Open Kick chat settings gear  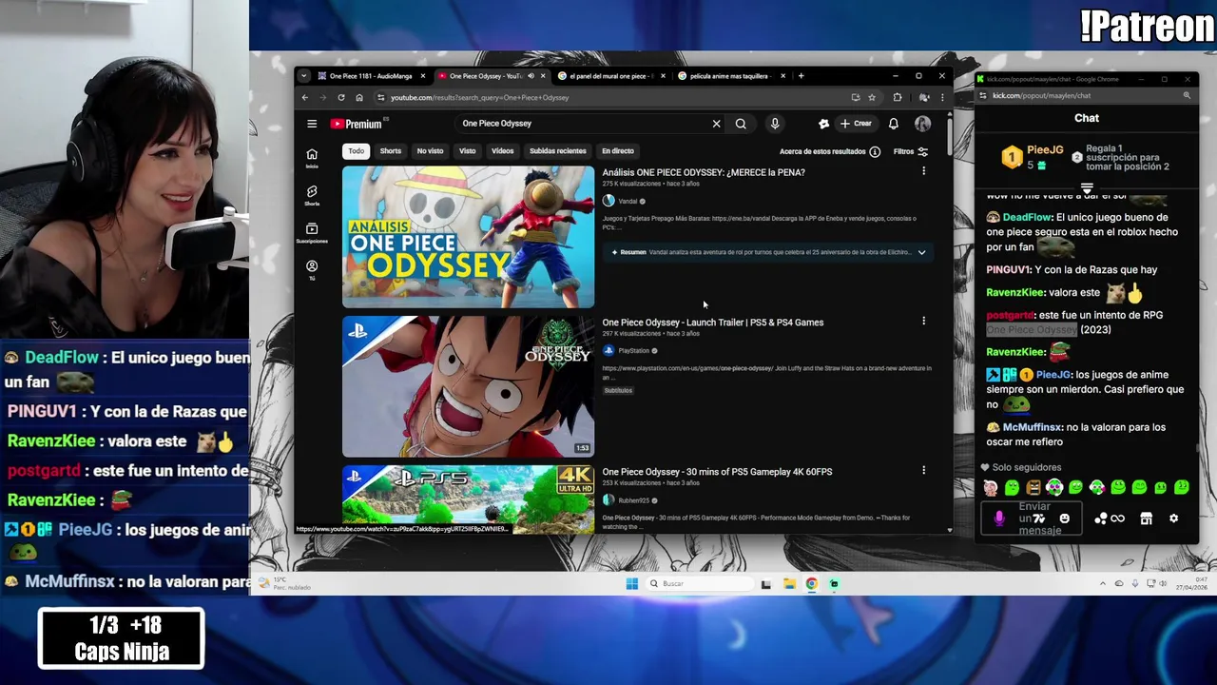tap(1174, 519)
